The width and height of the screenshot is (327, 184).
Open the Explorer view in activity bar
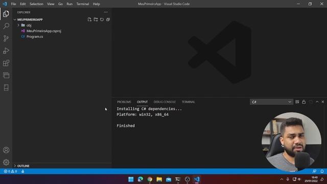click(6, 14)
